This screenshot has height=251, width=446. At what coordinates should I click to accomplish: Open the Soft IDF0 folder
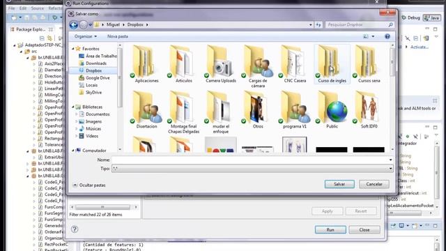(x=369, y=110)
